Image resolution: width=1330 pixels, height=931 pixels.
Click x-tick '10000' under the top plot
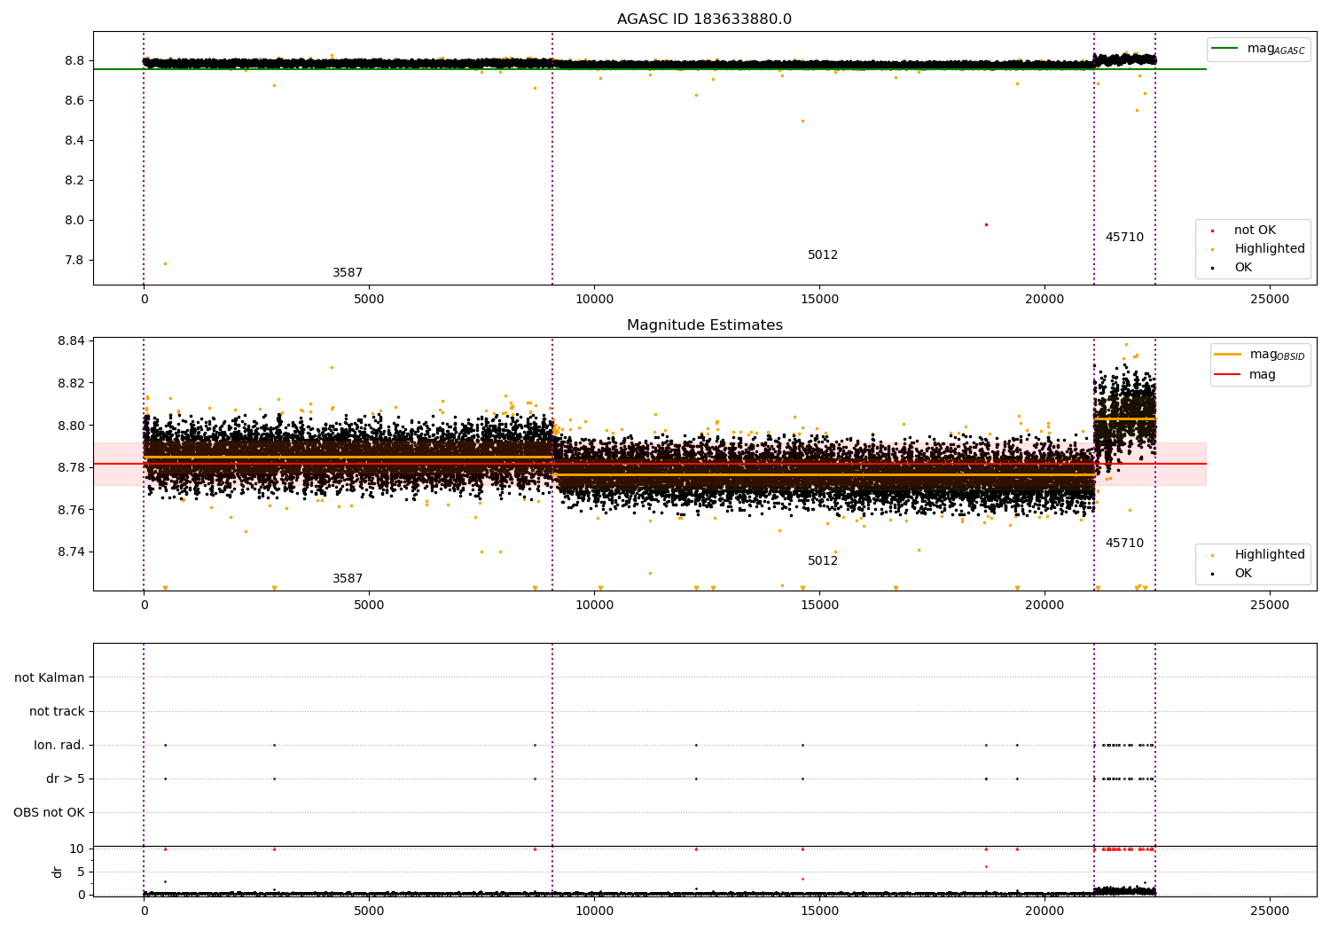(594, 299)
